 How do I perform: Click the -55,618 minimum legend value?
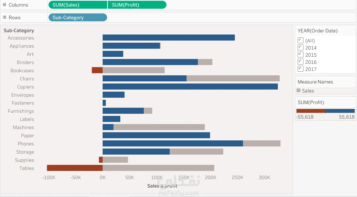pos(305,117)
